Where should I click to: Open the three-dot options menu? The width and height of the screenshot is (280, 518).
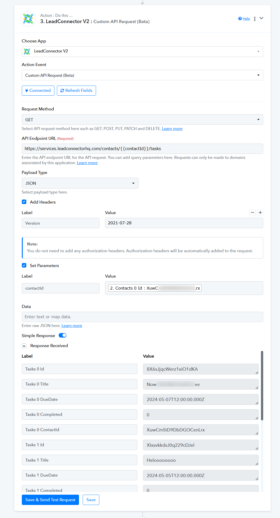coord(255,19)
